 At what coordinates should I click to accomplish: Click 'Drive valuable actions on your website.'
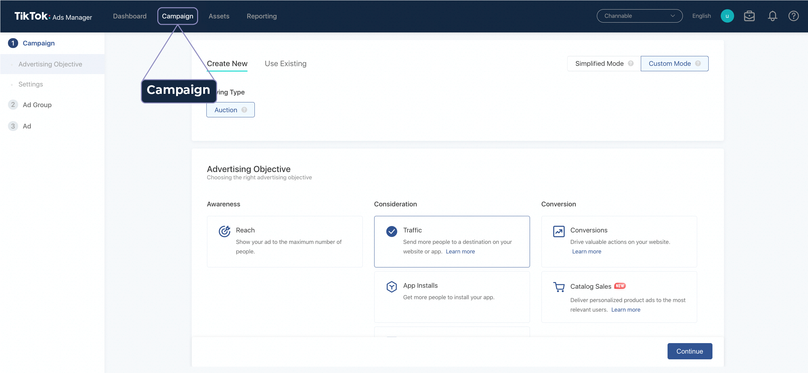coord(620,242)
